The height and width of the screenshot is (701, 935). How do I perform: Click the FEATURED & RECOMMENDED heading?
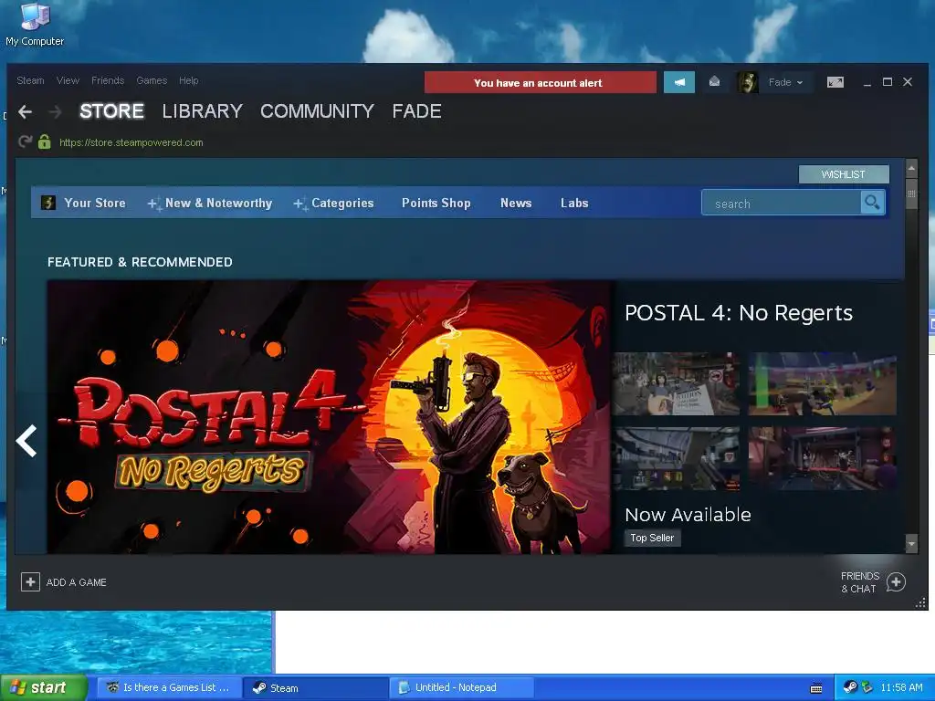click(140, 262)
